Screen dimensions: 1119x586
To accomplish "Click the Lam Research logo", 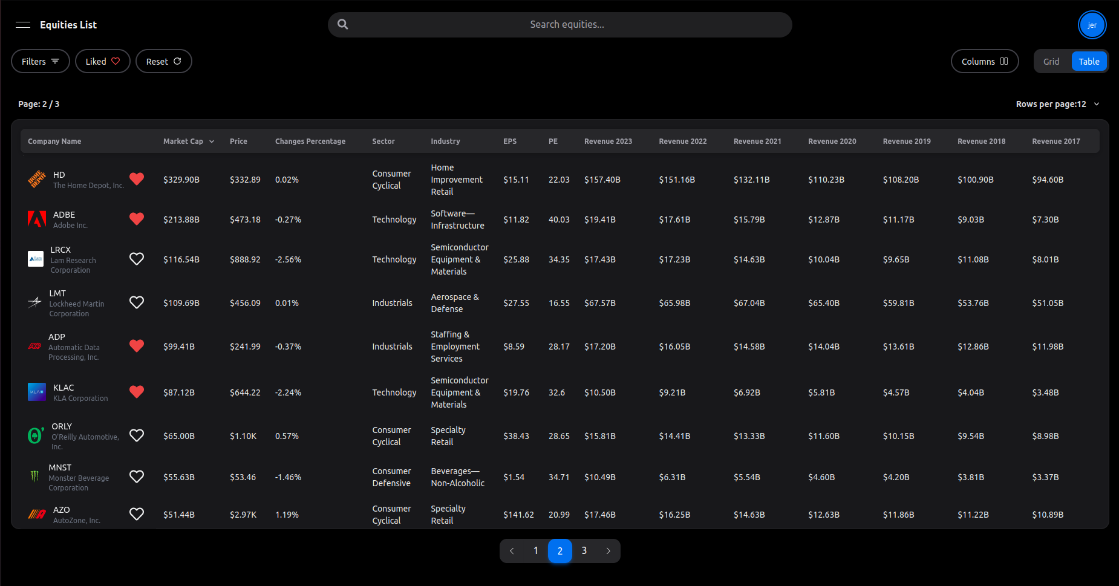I will (x=36, y=259).
